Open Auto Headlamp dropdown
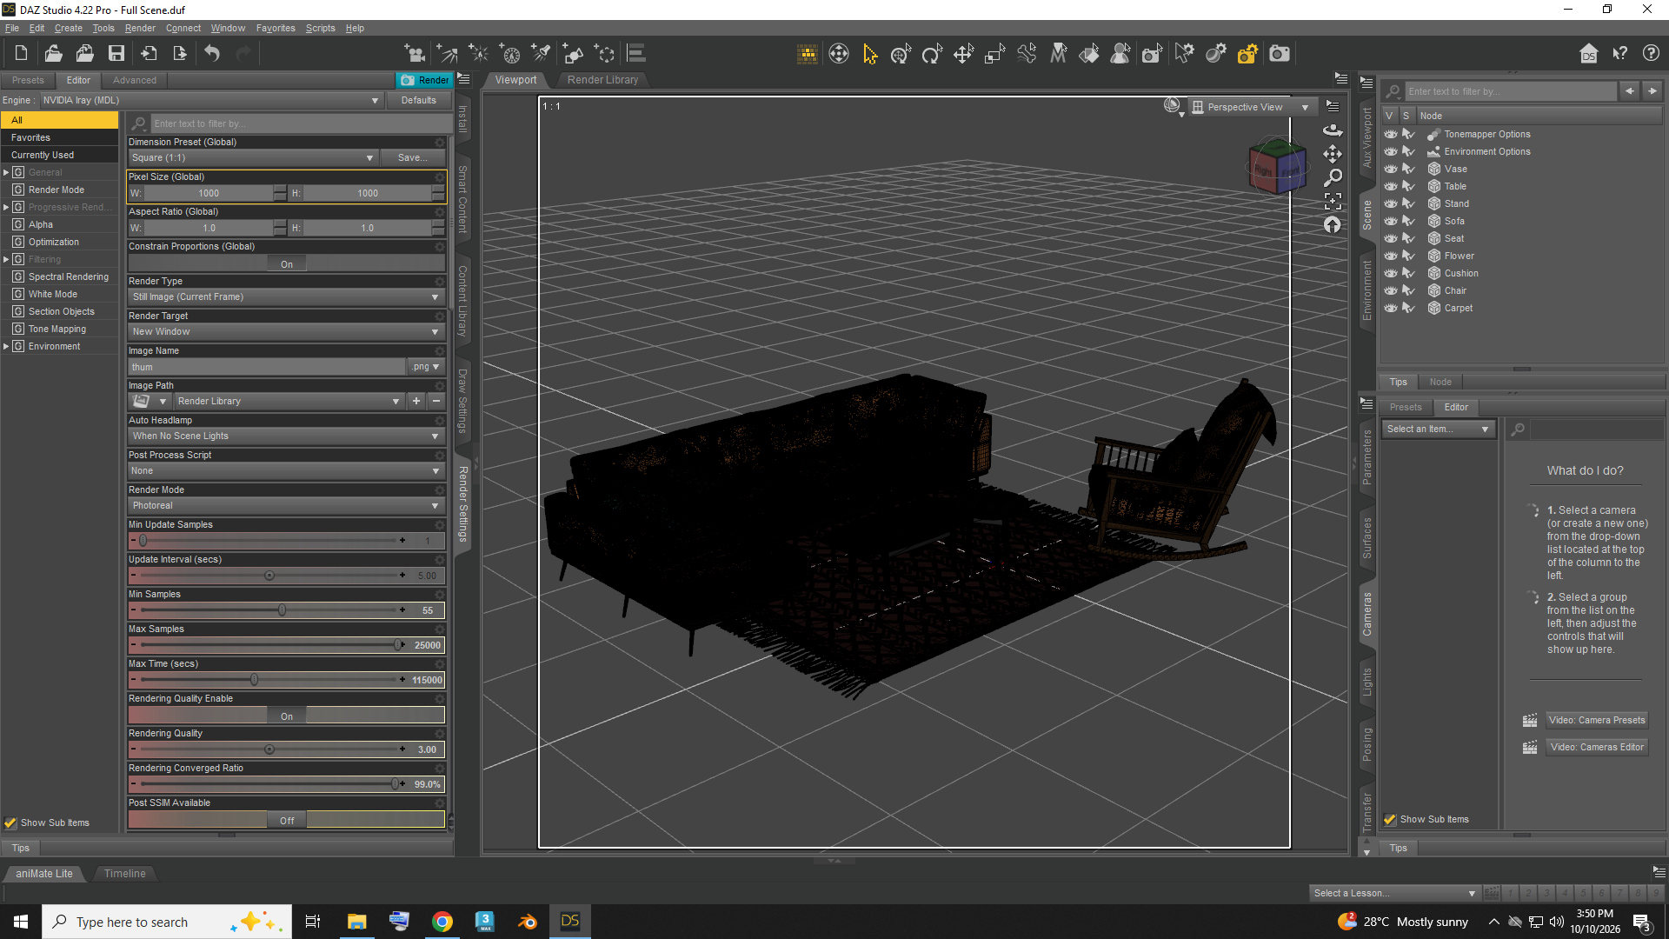Image resolution: width=1669 pixels, height=939 pixels. click(286, 436)
